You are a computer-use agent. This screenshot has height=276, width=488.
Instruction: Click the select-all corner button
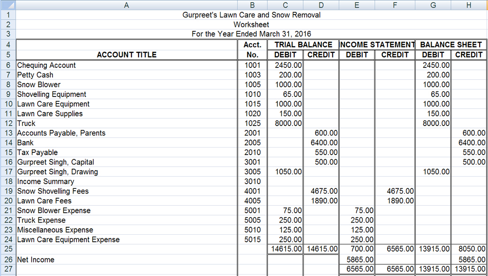coord(8,5)
